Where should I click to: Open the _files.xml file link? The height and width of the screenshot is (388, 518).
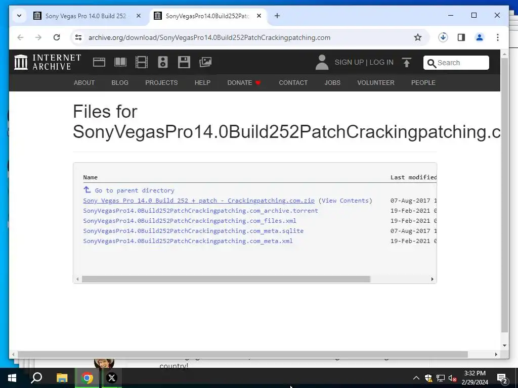point(190,221)
